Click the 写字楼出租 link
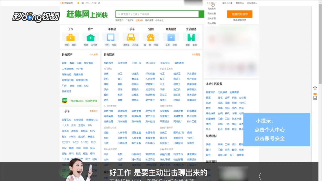The width and height of the screenshot is (322, 181). [x=68, y=80]
